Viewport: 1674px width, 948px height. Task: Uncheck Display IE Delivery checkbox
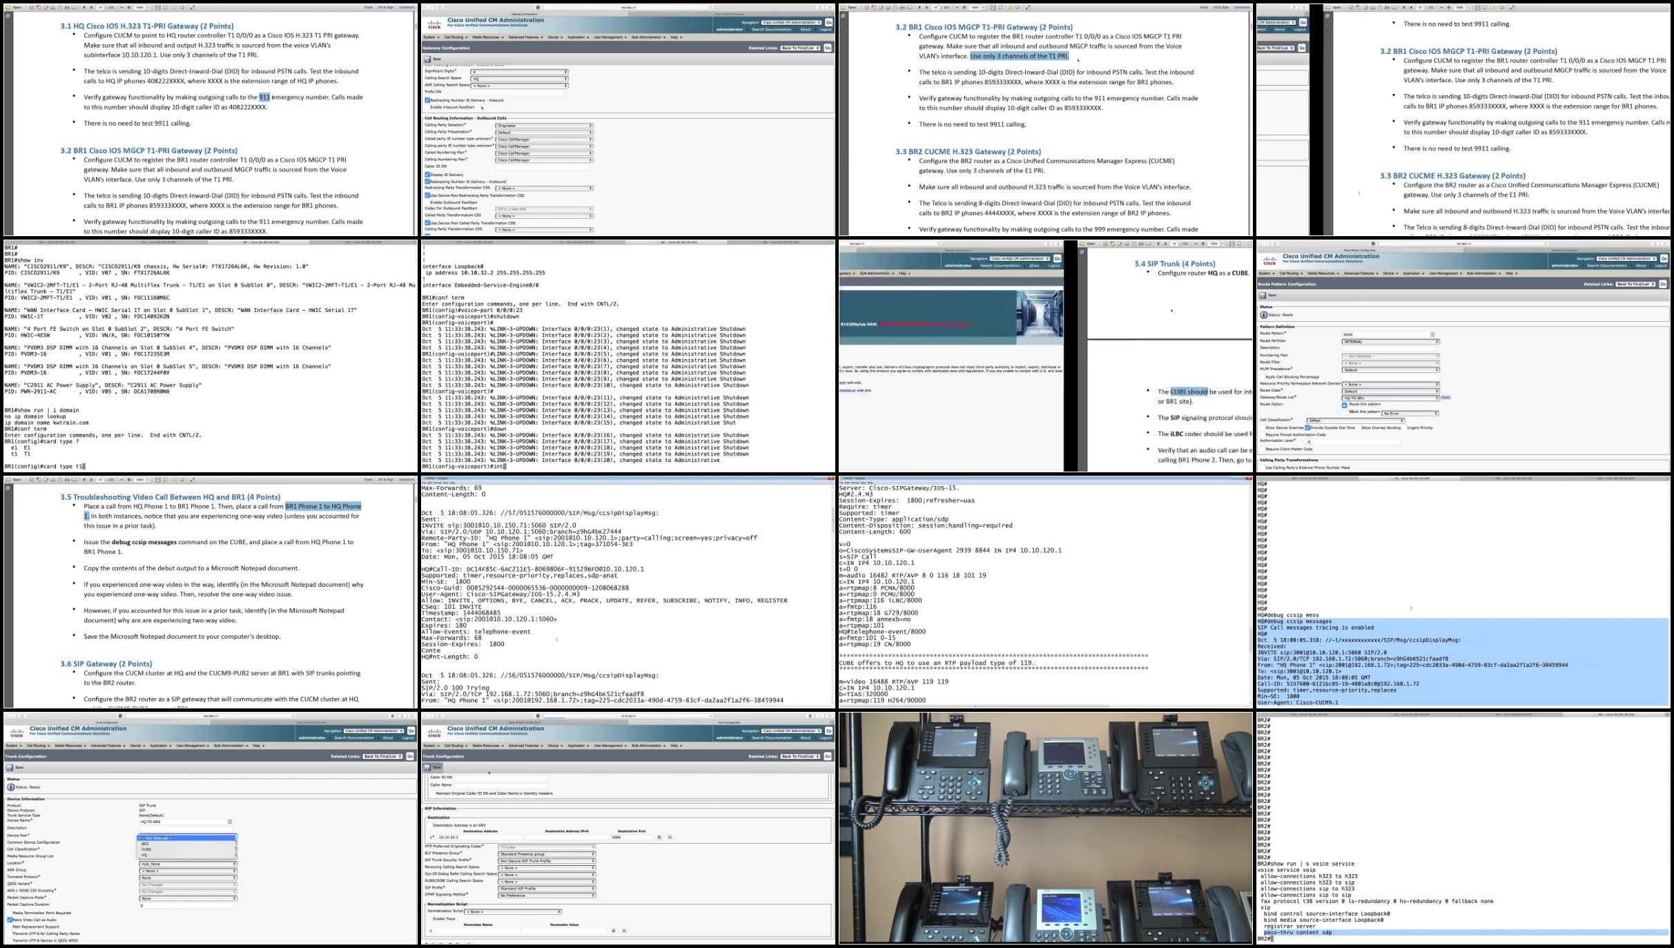pos(427,175)
